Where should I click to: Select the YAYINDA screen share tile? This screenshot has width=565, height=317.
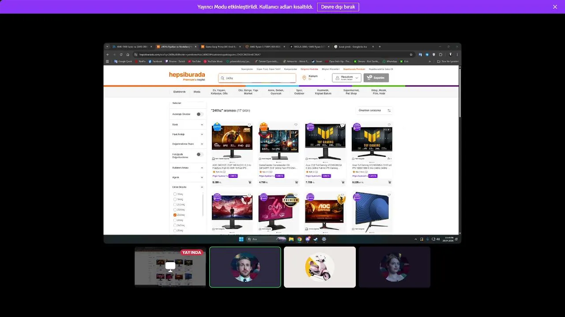170,267
